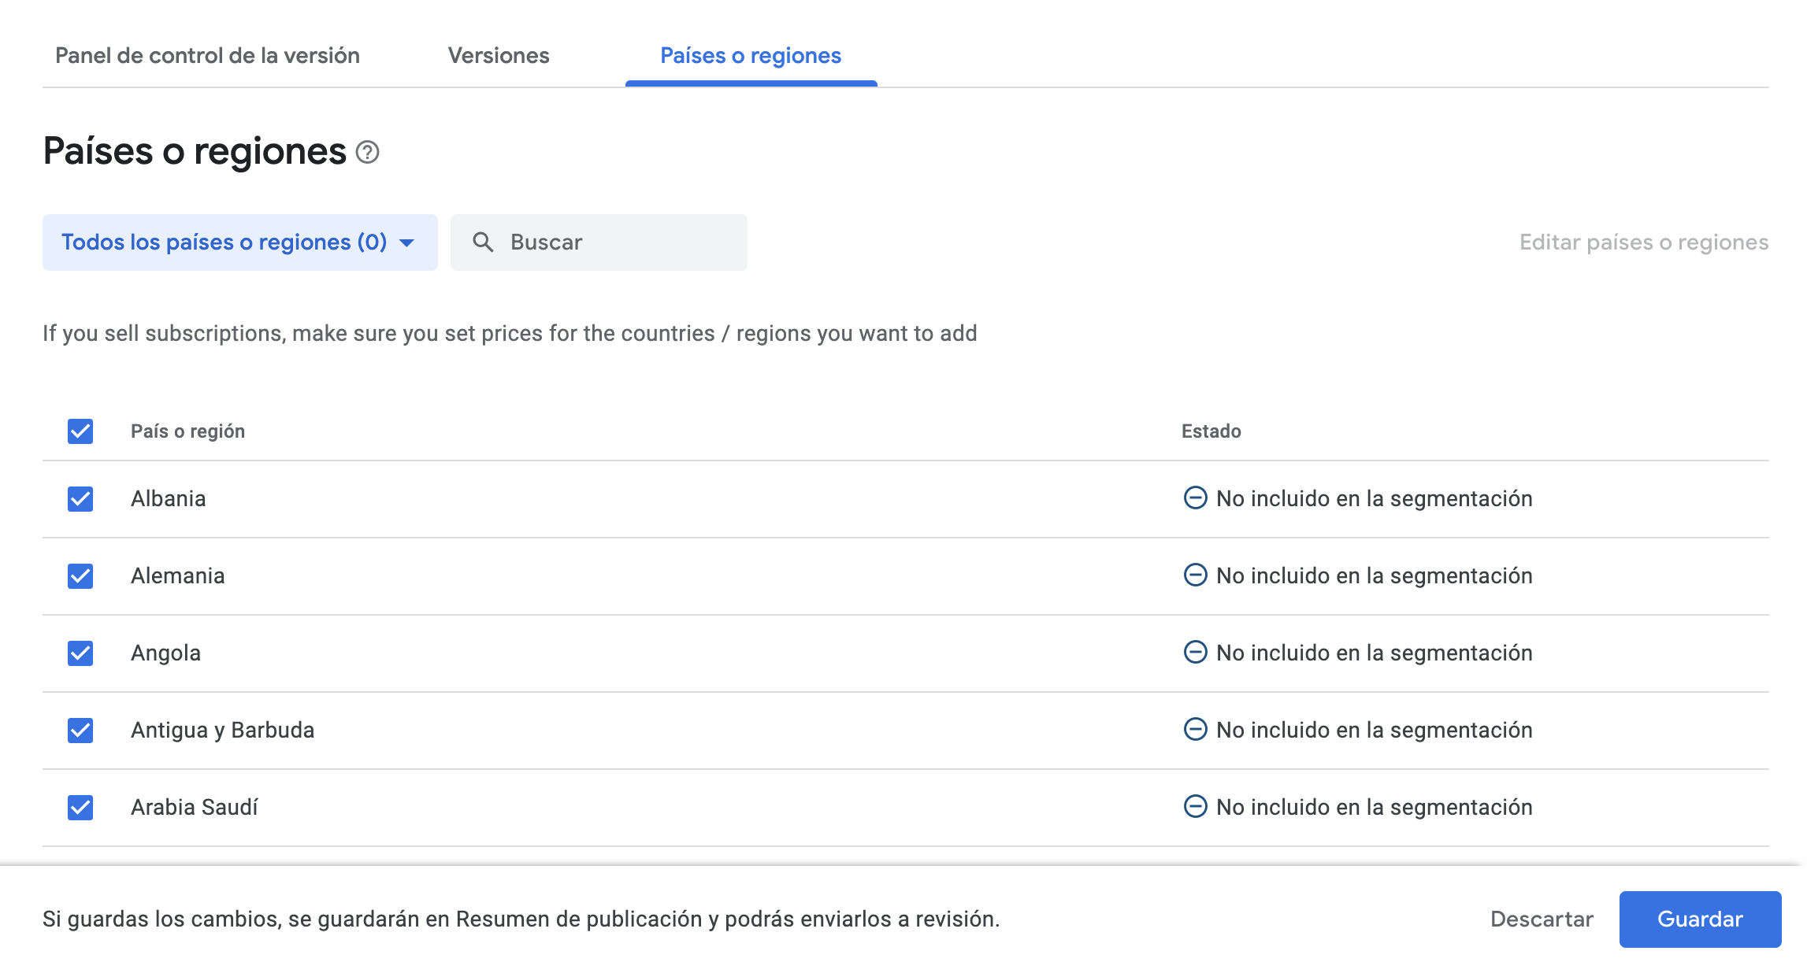This screenshot has width=1807, height=973.
Task: Click the search magnifier icon
Action: click(483, 242)
